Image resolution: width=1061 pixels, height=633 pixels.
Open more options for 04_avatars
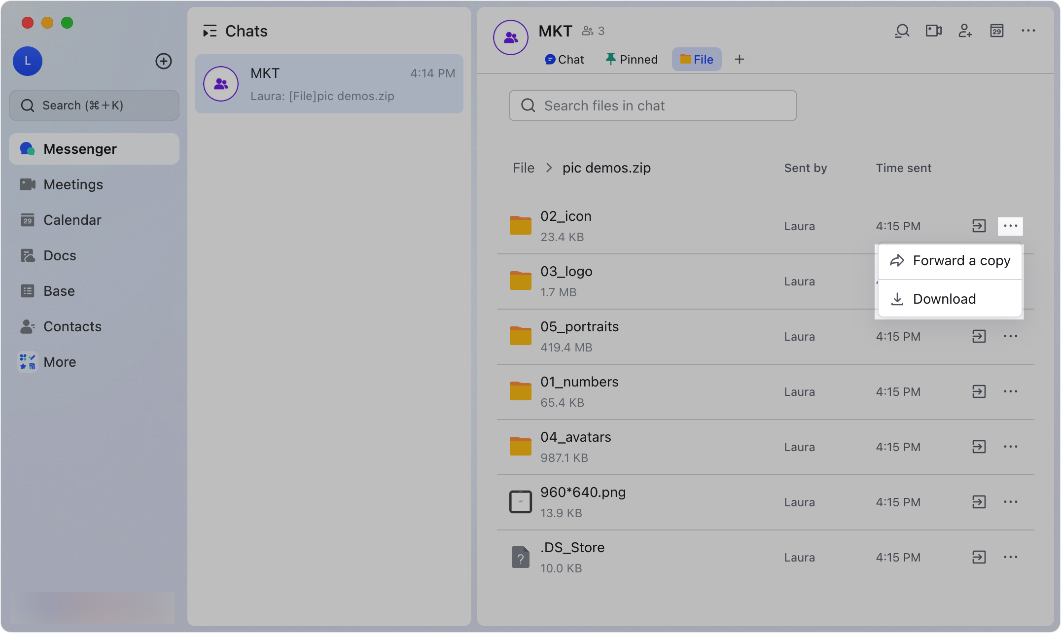click(x=1011, y=447)
